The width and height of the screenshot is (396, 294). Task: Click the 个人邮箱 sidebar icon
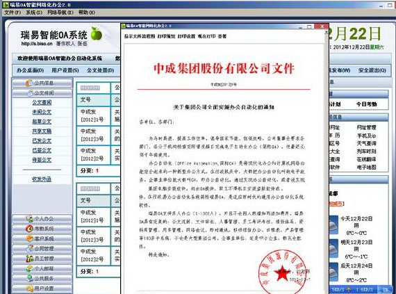30,268
